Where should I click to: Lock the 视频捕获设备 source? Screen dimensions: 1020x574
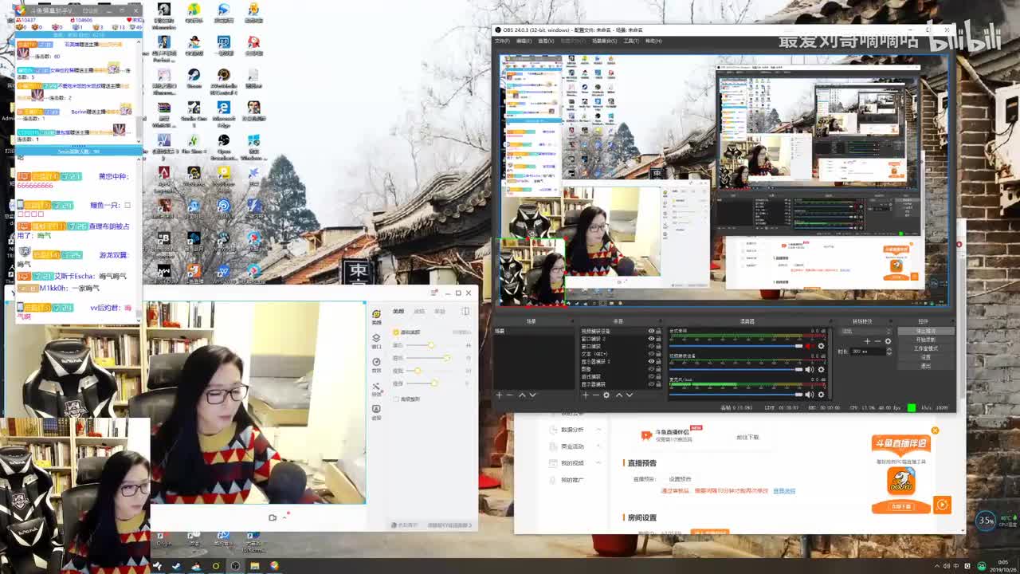pyautogui.click(x=659, y=331)
